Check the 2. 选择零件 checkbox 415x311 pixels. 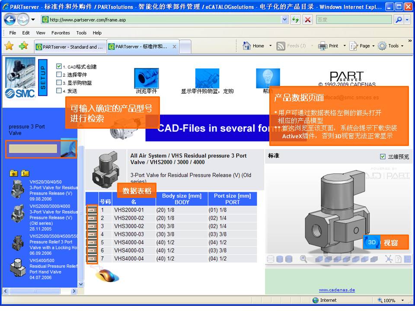59,75
